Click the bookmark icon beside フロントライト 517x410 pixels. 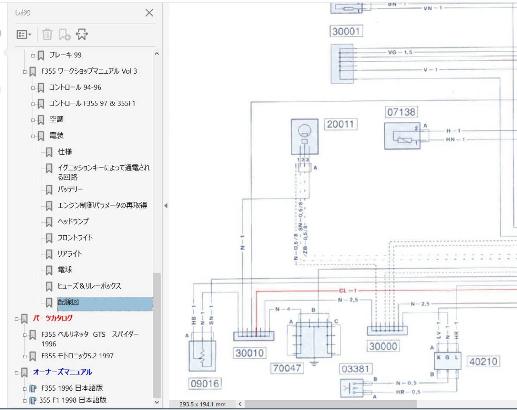click(49, 238)
